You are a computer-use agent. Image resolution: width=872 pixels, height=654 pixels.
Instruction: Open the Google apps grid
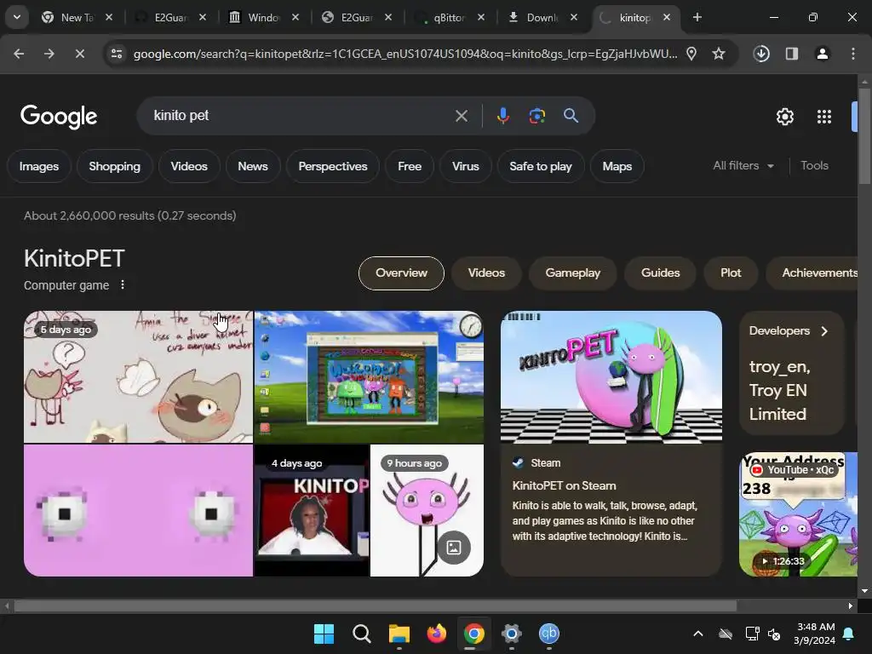point(824,117)
